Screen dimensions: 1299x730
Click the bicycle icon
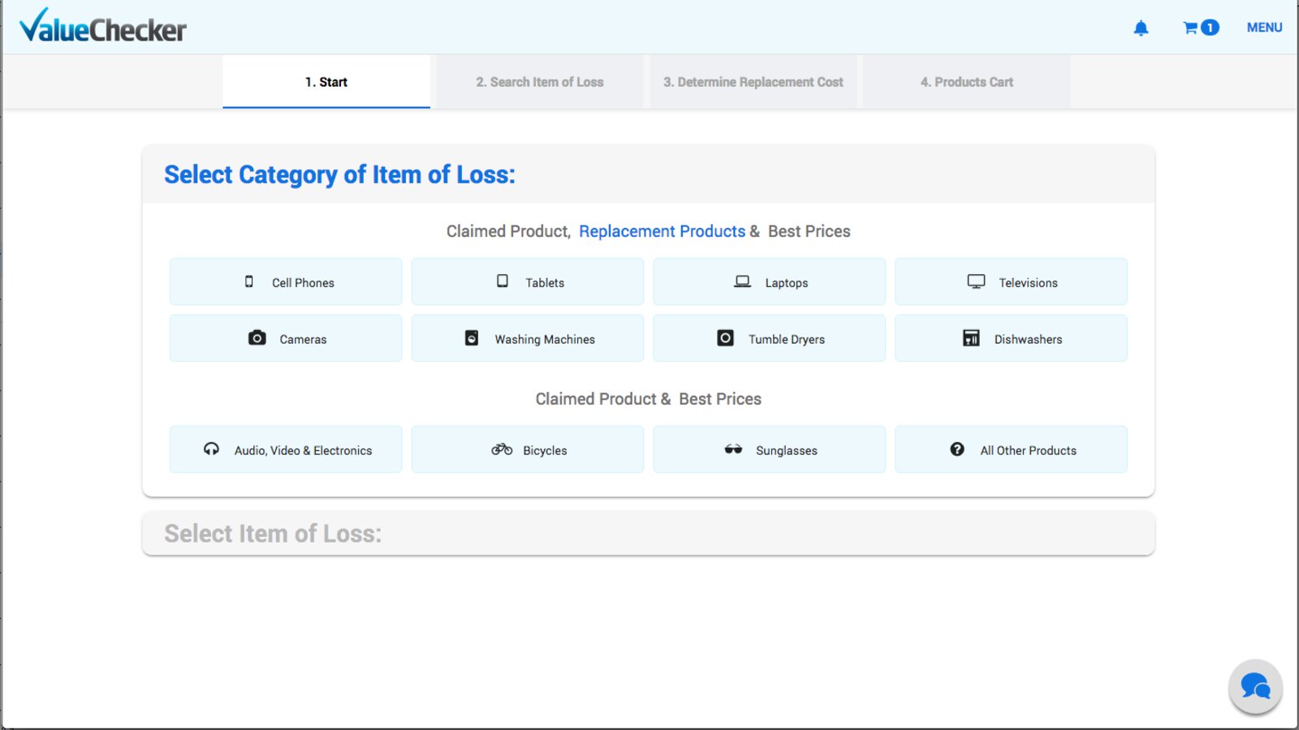(502, 449)
